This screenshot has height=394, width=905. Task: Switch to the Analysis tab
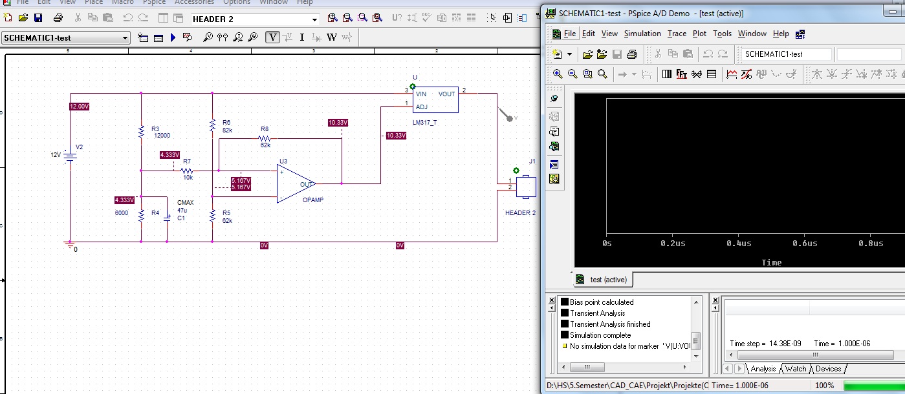[763, 369]
